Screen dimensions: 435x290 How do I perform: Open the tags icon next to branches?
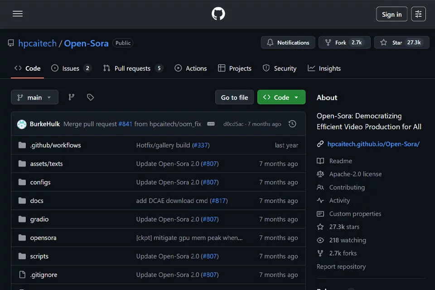point(90,97)
